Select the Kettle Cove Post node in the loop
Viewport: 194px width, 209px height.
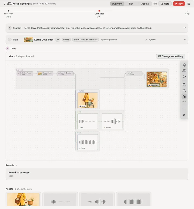tap(25, 74)
